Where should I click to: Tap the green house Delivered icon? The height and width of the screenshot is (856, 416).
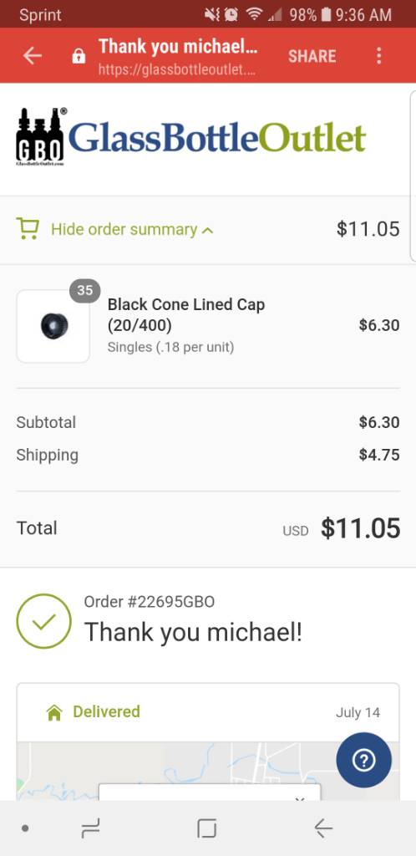point(54,712)
